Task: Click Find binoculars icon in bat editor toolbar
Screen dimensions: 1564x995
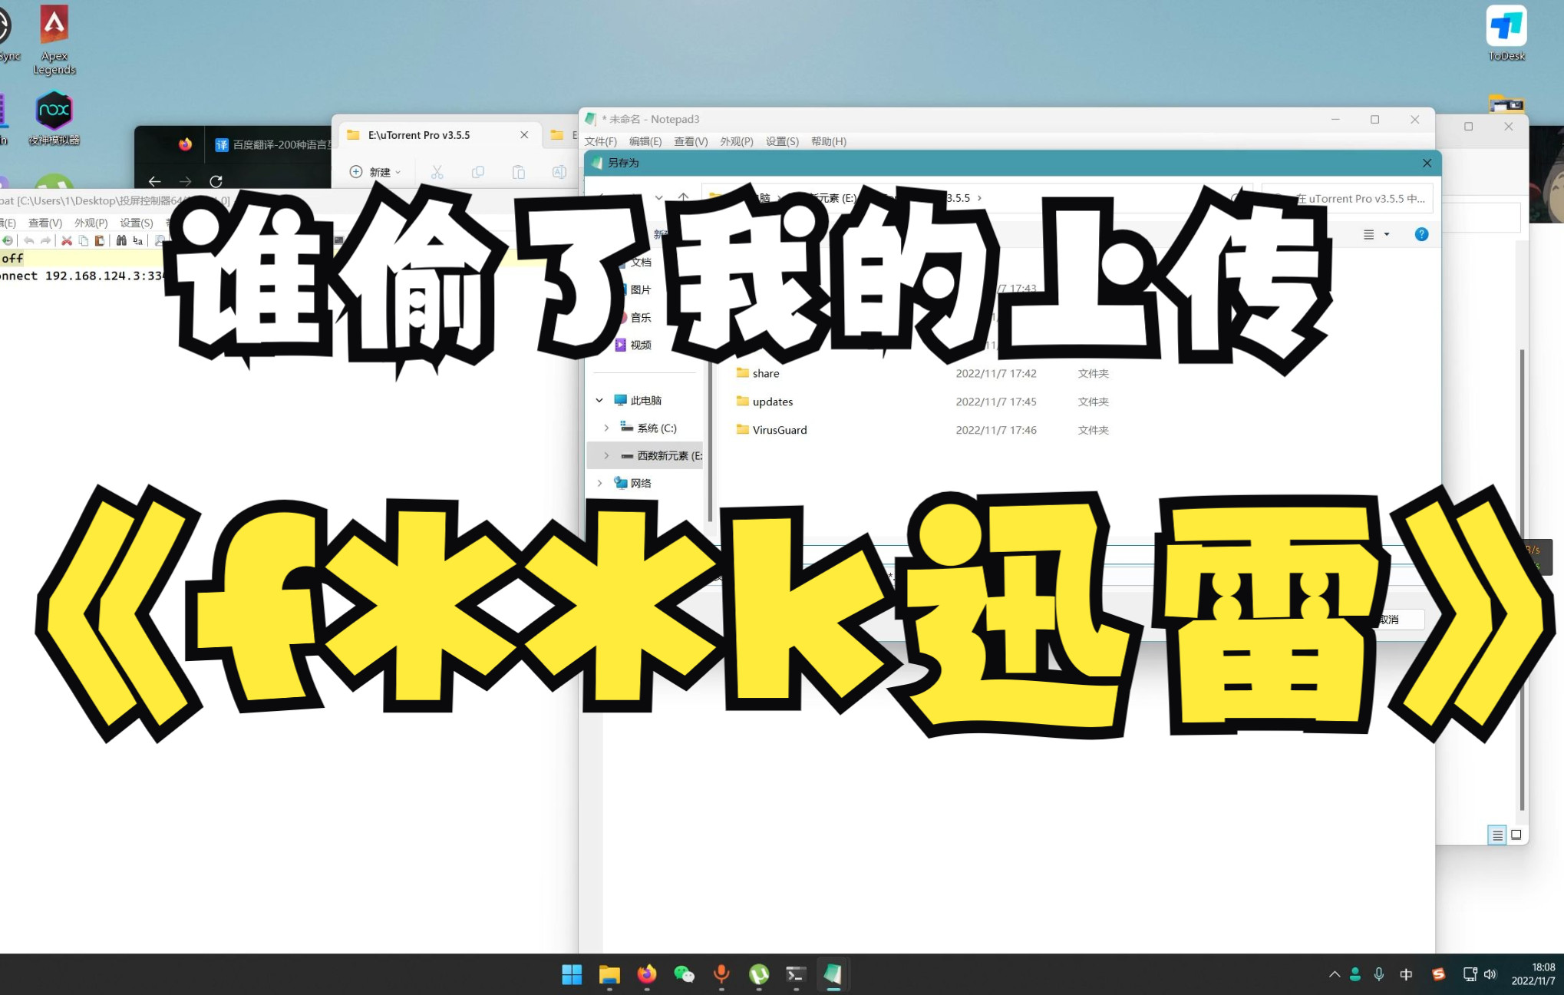Action: coord(121,240)
